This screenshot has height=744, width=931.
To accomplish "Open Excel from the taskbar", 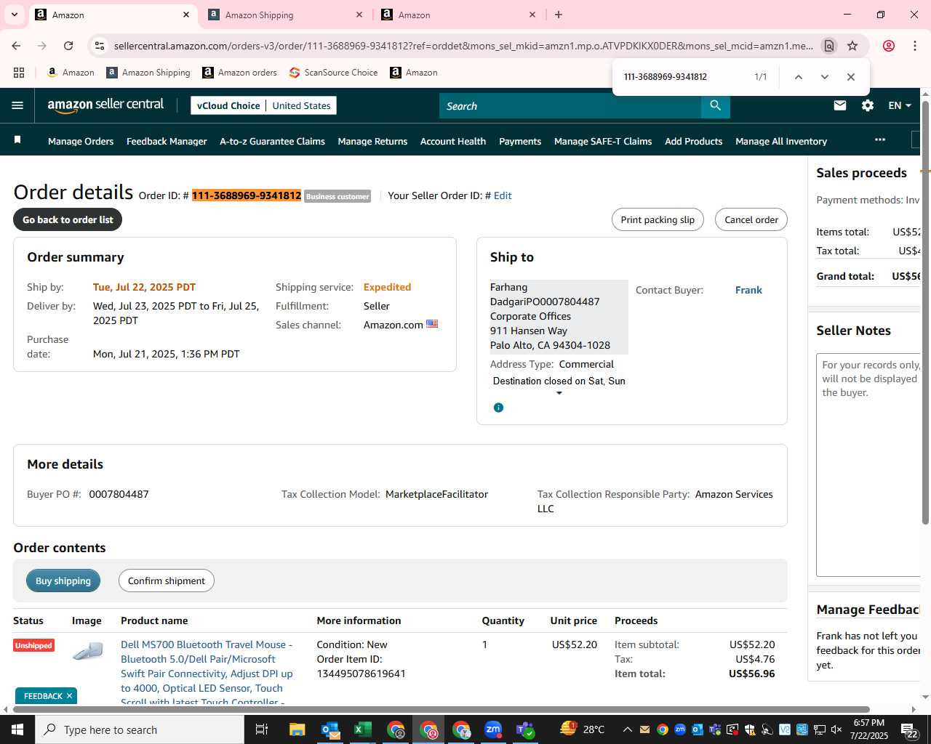I will pyautogui.click(x=362, y=729).
